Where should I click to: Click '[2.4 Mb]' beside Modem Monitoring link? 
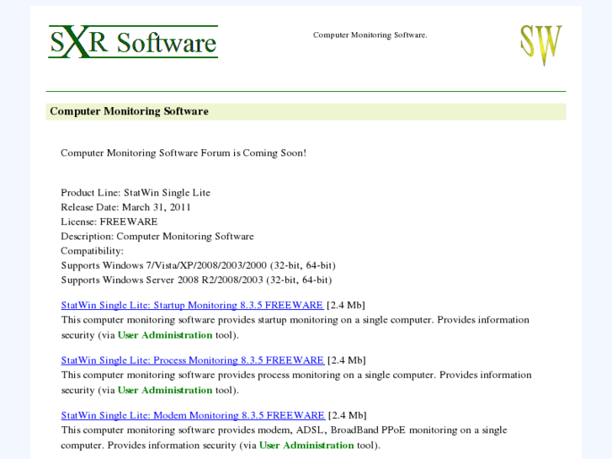348,415
